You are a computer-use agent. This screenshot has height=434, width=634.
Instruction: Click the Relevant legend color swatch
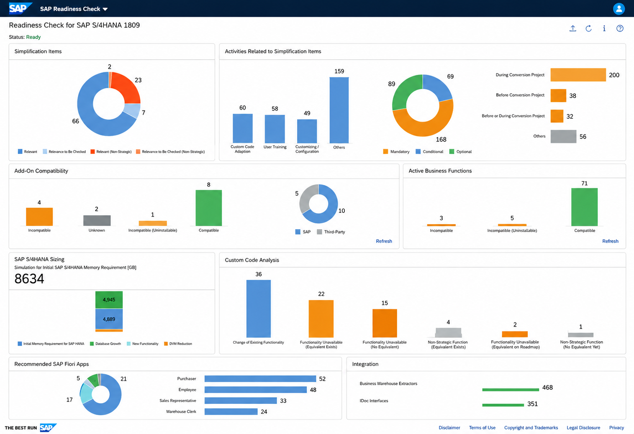(x=20, y=151)
